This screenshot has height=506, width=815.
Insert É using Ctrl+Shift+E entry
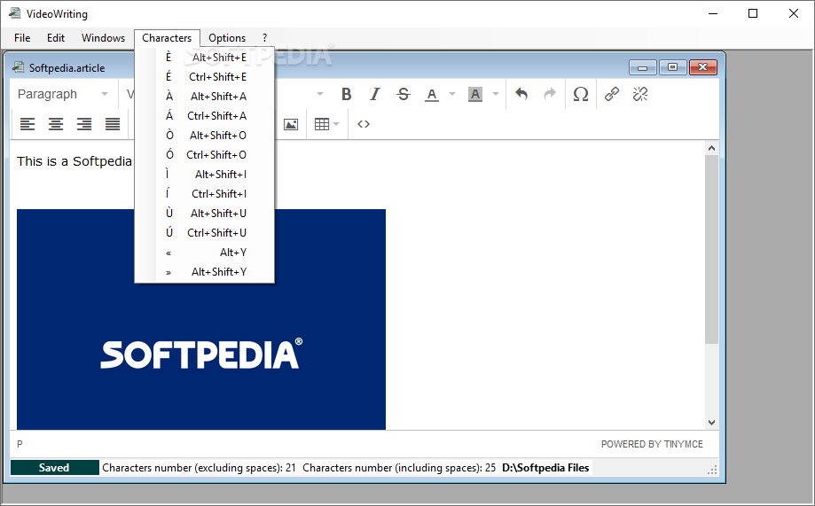(x=205, y=77)
